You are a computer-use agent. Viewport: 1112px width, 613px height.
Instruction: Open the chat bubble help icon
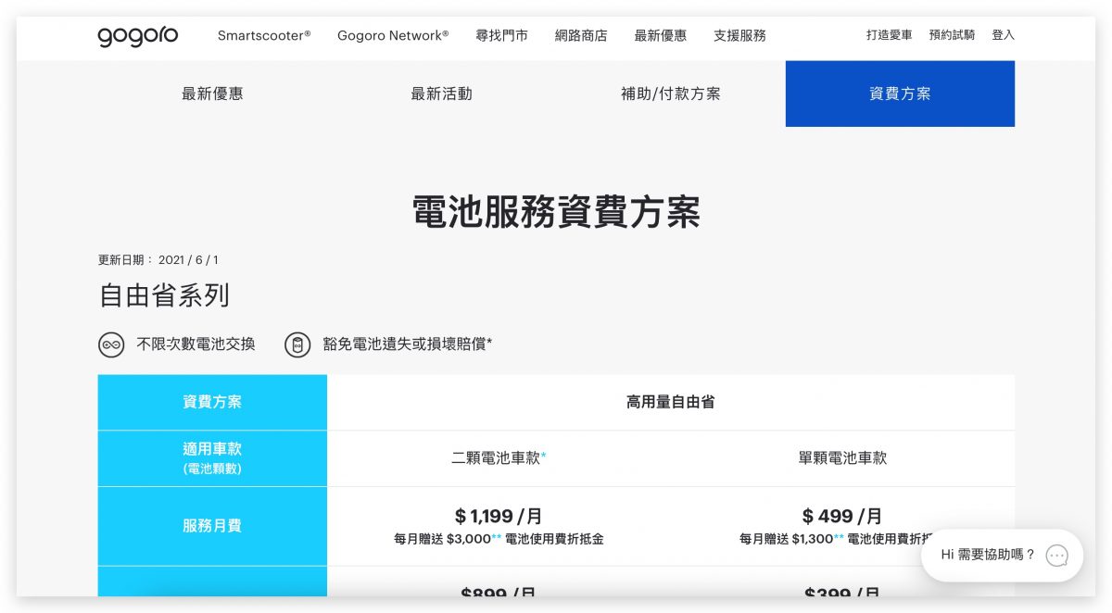[1057, 556]
